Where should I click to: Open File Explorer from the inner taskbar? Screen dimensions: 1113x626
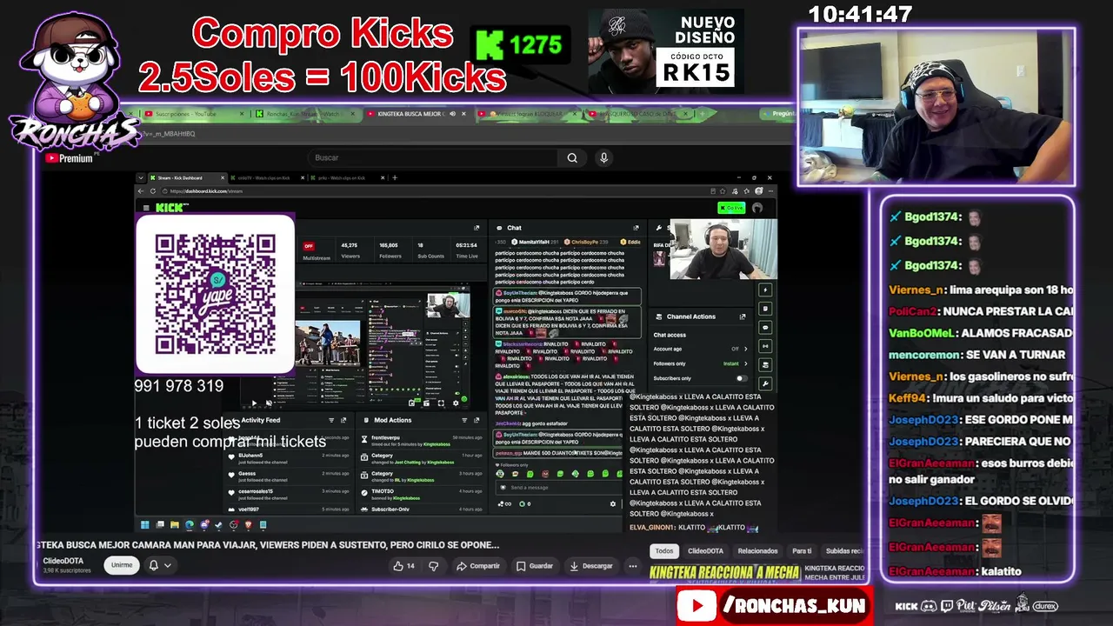tap(175, 524)
